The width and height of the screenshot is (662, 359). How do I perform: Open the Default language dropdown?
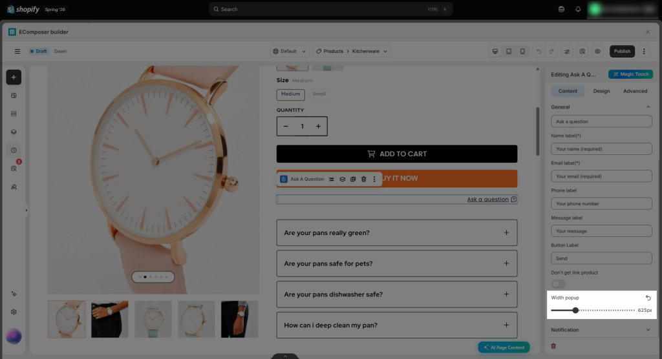[290, 52]
